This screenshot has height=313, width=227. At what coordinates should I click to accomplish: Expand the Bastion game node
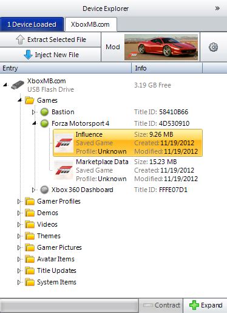click(33, 112)
